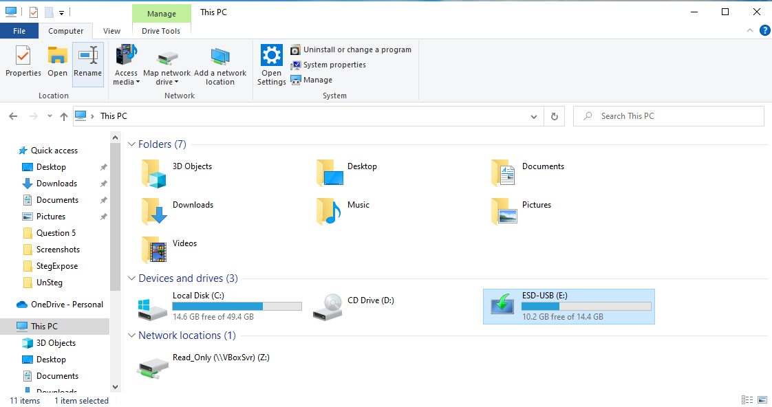Switch to the View ribbon tab
The width and height of the screenshot is (772, 407).
(x=111, y=31)
